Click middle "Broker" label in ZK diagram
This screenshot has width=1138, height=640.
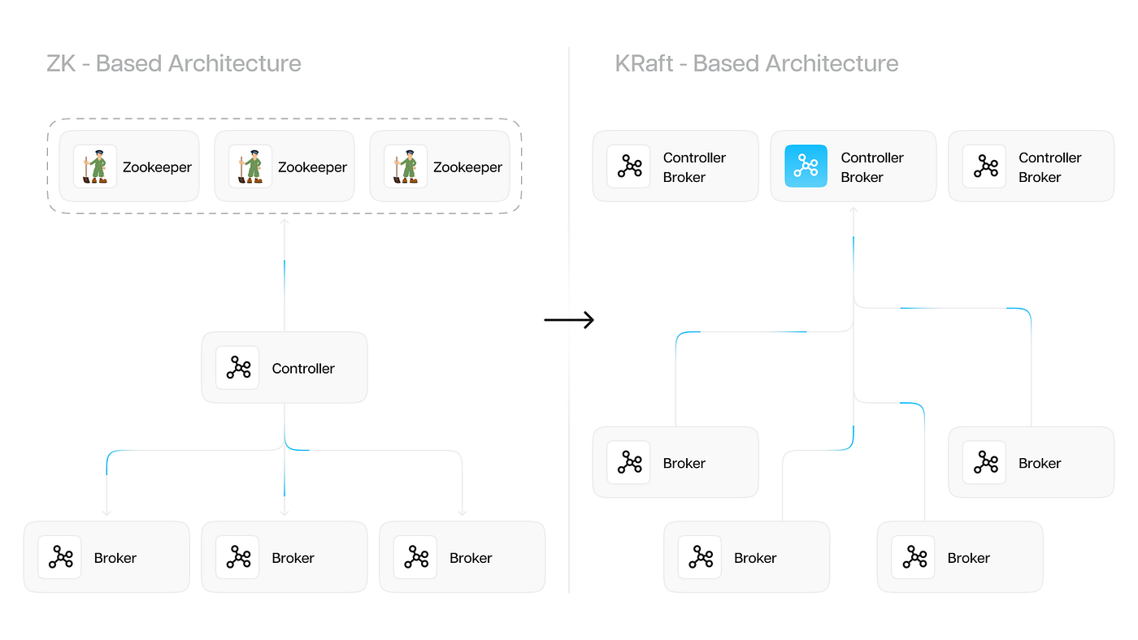point(293,558)
